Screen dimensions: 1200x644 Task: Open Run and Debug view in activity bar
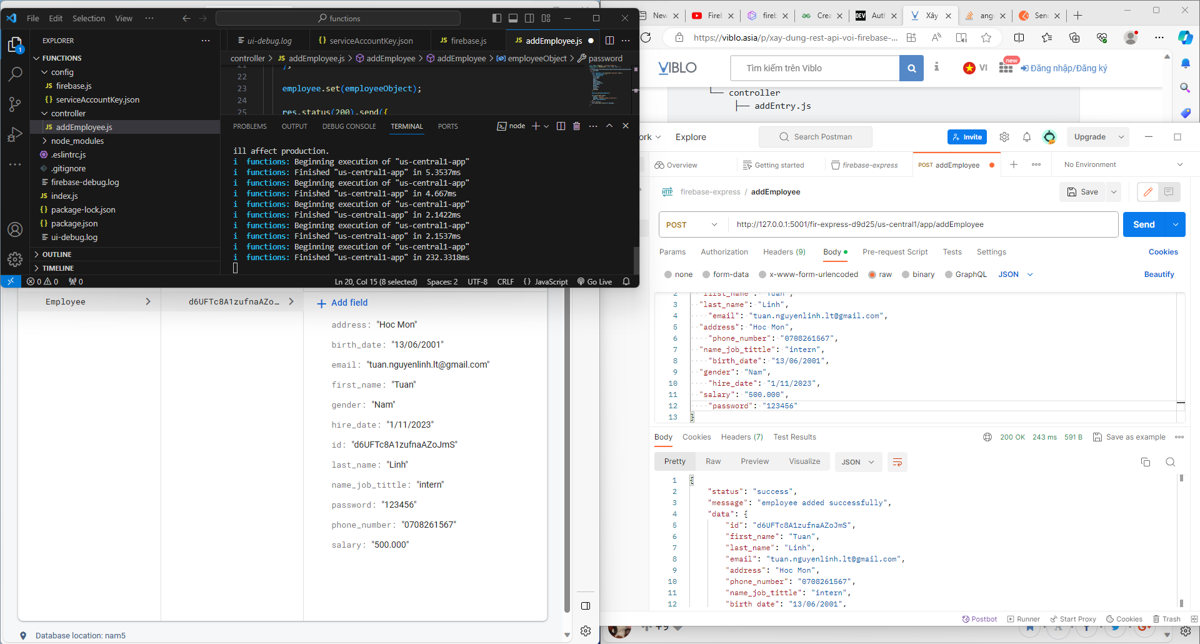[15, 134]
